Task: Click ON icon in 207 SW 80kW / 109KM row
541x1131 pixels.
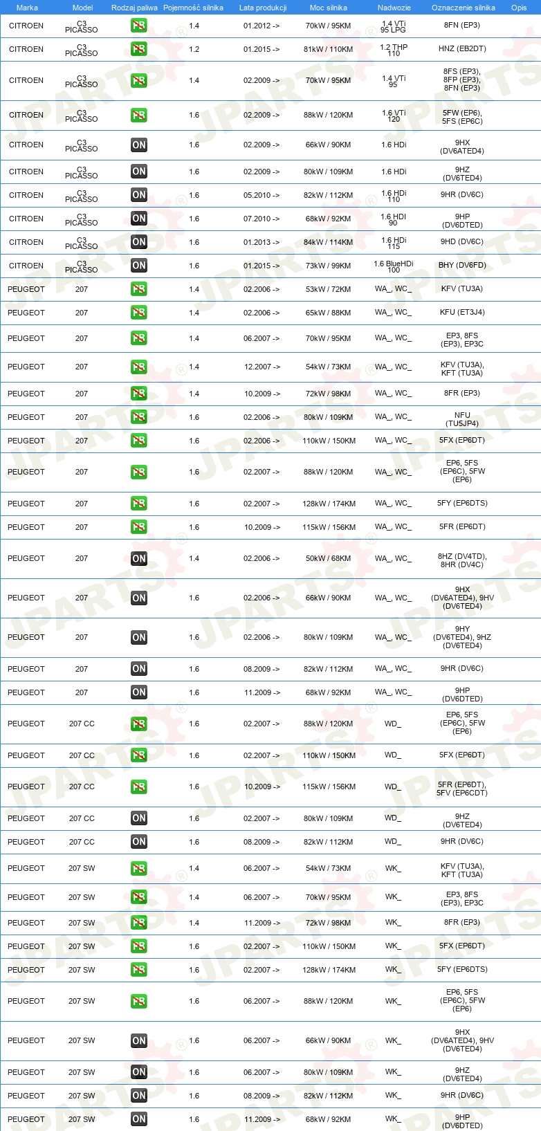Action: pyautogui.click(x=139, y=1072)
